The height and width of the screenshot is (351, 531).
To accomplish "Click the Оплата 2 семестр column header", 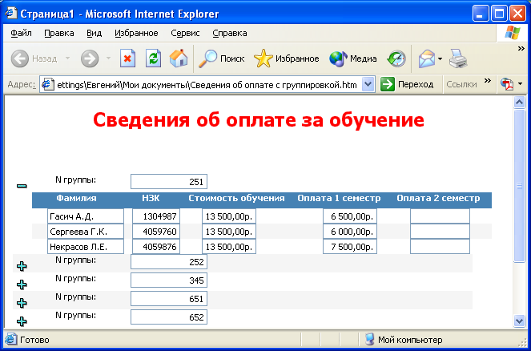I will (438, 198).
